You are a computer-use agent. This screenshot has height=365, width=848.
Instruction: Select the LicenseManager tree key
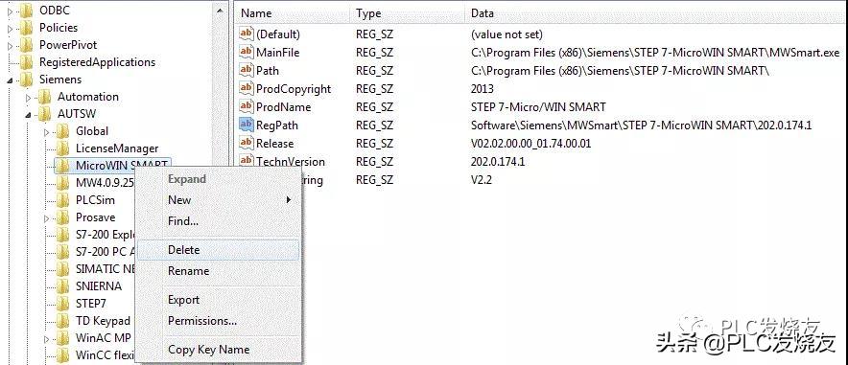117,148
